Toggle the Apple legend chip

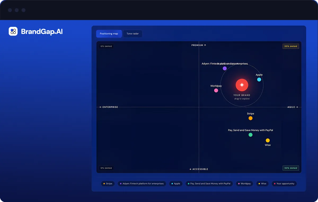click(176, 183)
